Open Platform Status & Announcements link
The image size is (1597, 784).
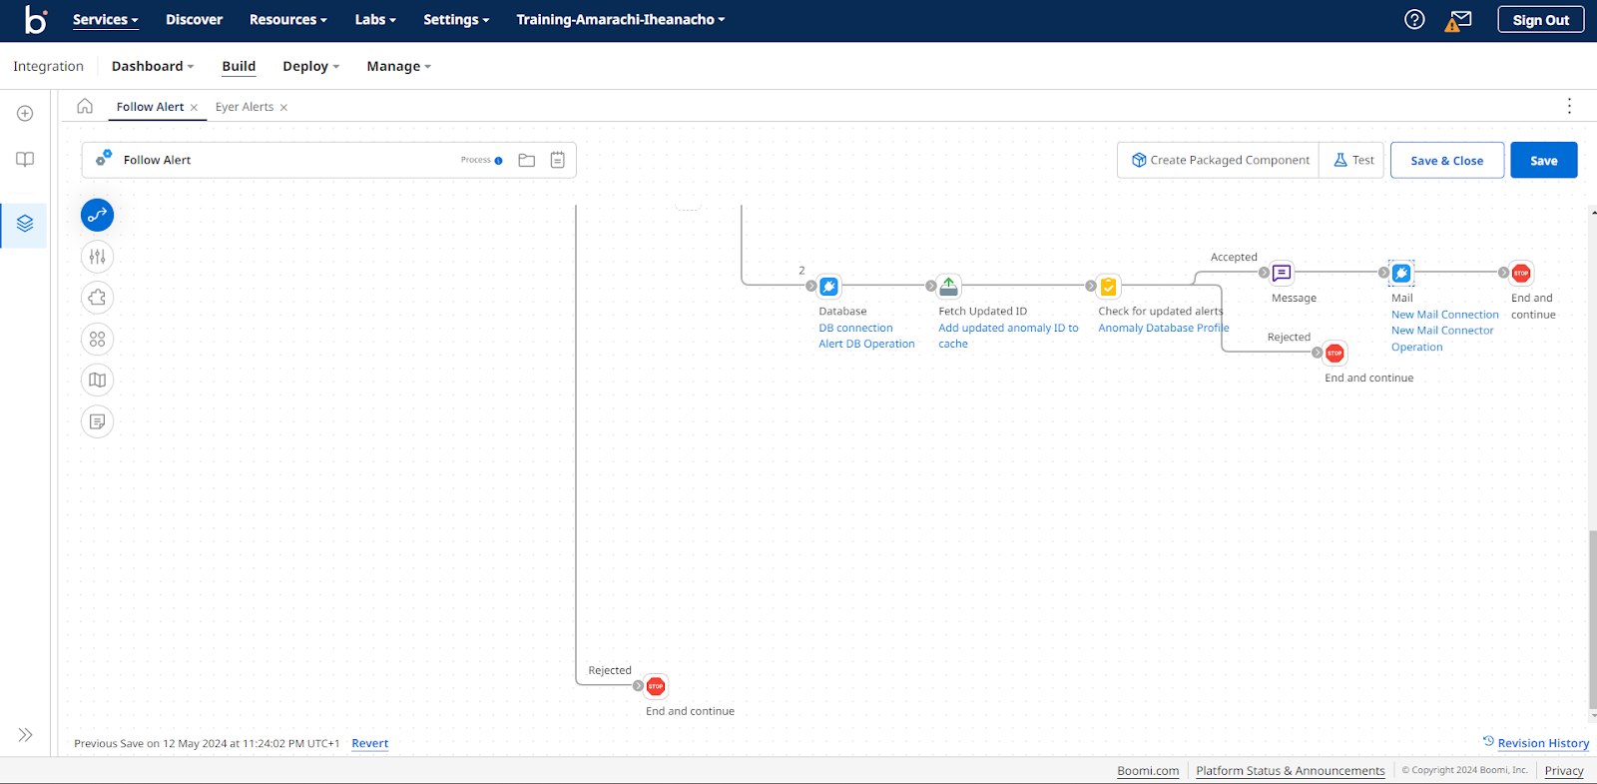1290,771
